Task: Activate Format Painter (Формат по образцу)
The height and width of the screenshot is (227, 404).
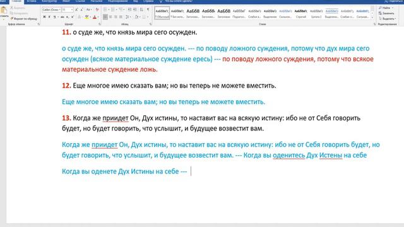Action: pos(24,18)
